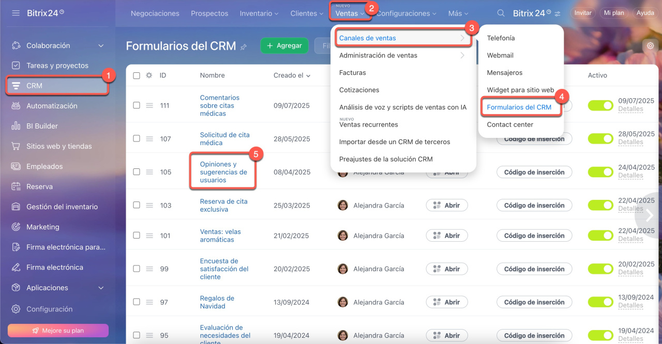This screenshot has height=344, width=662.
Task: Check the box for form ID 107
Action: tap(137, 138)
